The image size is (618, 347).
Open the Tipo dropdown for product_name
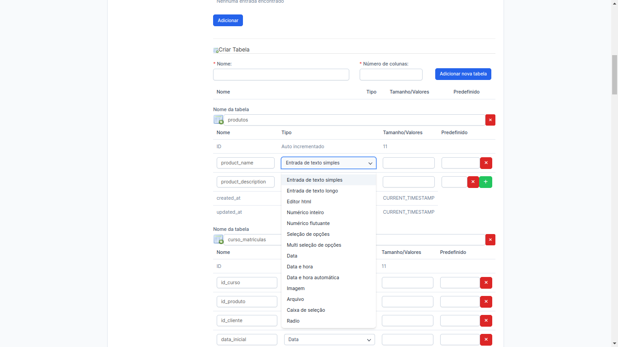[328, 163]
